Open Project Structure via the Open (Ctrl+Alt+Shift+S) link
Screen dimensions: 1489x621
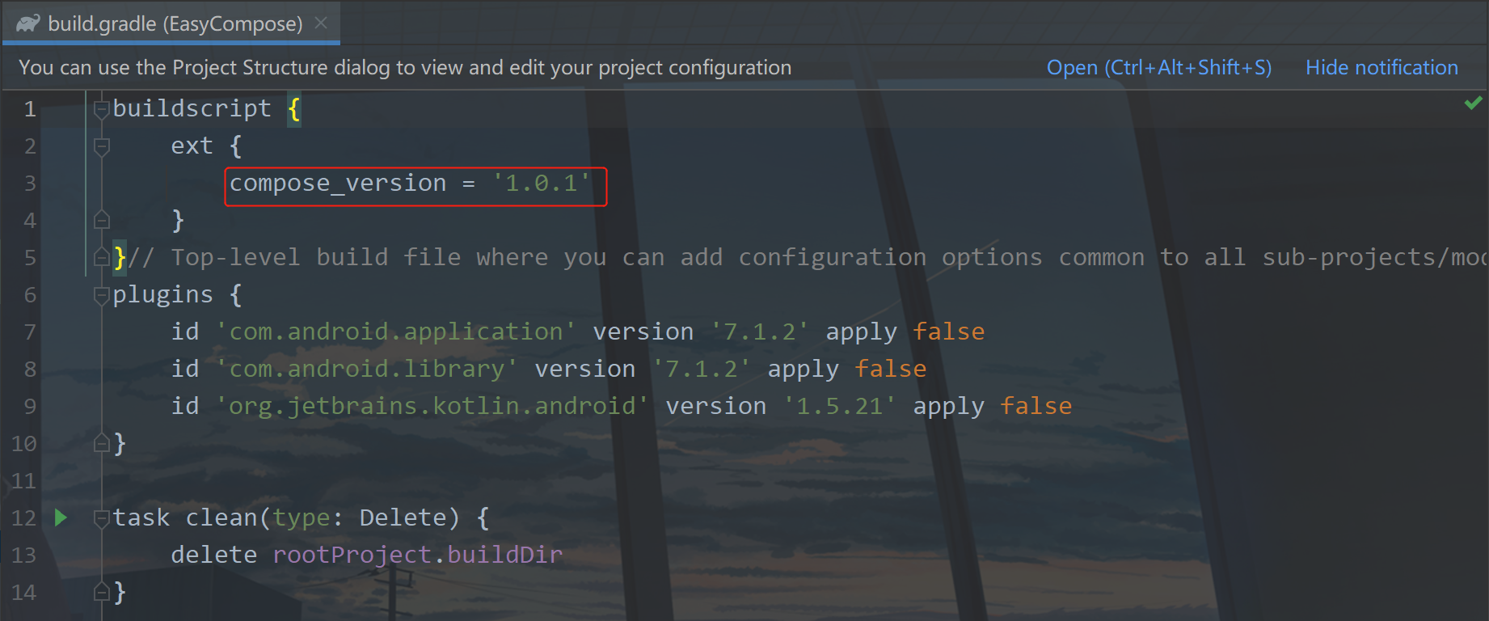pyautogui.click(x=1158, y=67)
